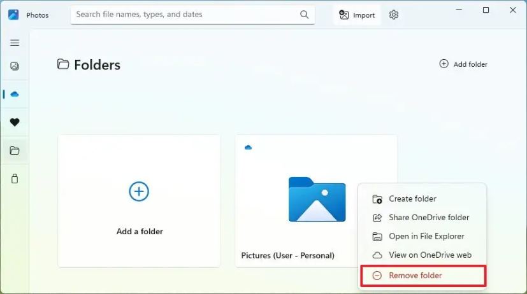Open the Gallery view in sidebar
The height and width of the screenshot is (294, 527).
pos(15,66)
